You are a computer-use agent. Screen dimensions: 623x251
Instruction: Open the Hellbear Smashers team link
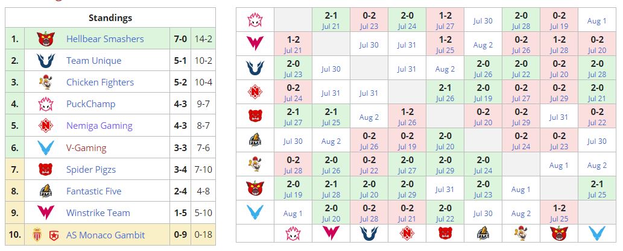(x=105, y=39)
